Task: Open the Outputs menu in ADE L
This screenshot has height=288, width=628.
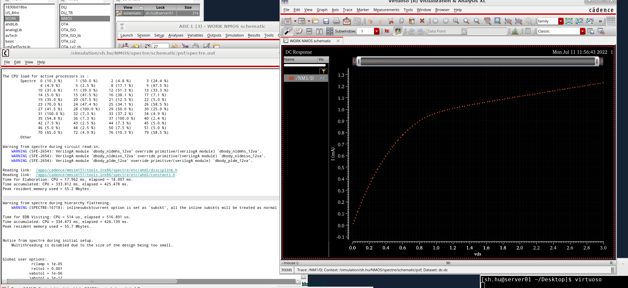Action: tap(214, 35)
